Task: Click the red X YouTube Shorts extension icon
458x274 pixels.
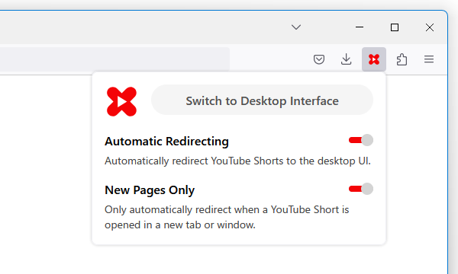Action: pos(374,59)
